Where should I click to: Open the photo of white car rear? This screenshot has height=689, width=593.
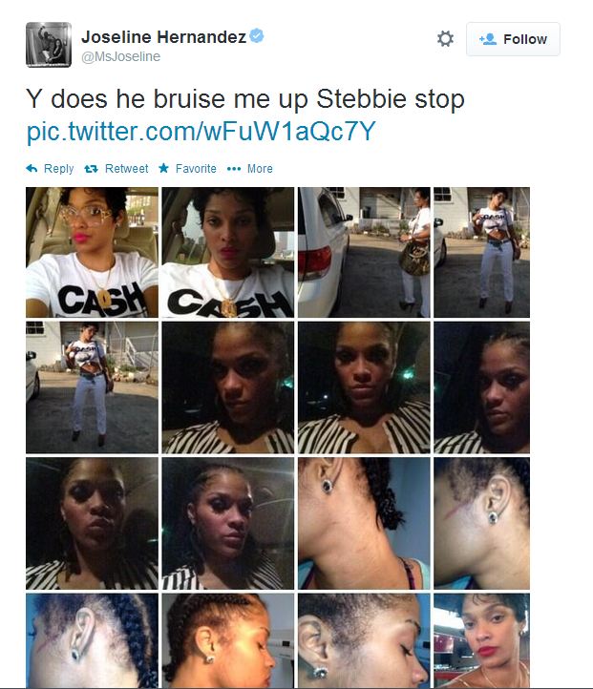tap(364, 252)
